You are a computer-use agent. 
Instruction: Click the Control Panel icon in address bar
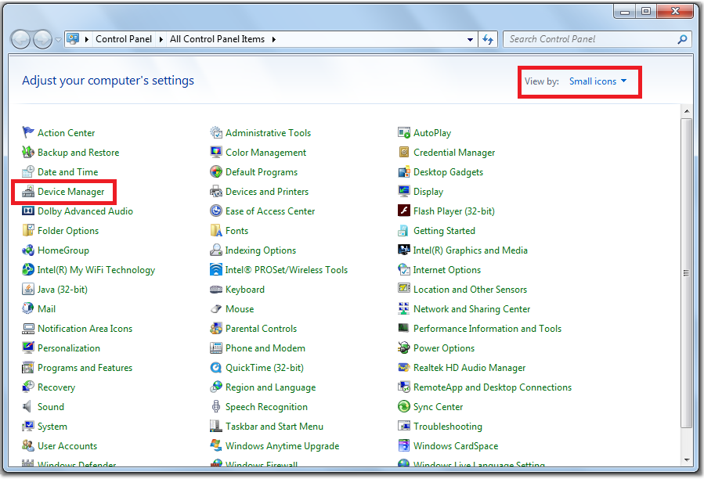tap(73, 39)
